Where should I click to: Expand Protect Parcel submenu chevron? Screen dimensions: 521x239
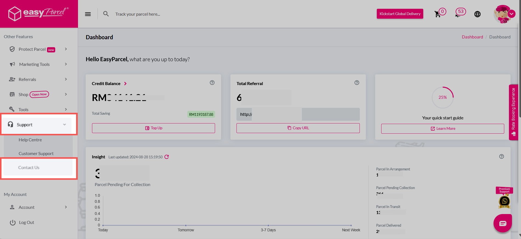point(66,49)
